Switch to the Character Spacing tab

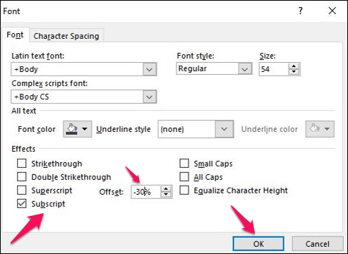pyautogui.click(x=66, y=36)
